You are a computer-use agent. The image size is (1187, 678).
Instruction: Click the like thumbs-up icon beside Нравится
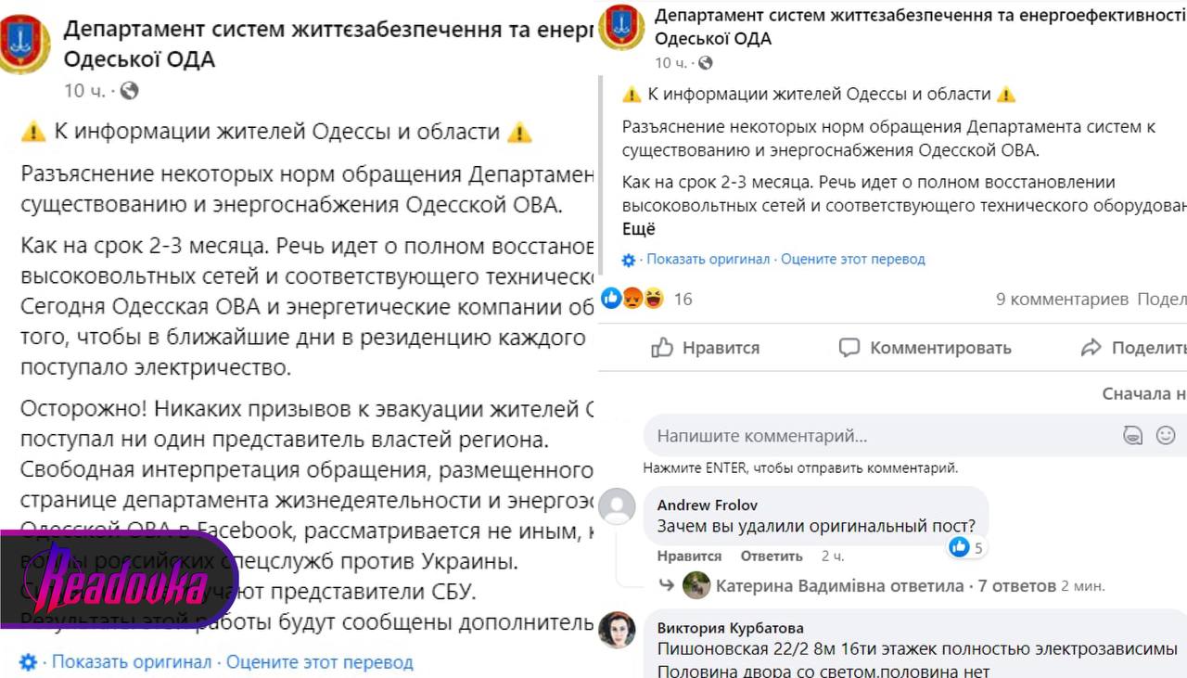tap(661, 348)
